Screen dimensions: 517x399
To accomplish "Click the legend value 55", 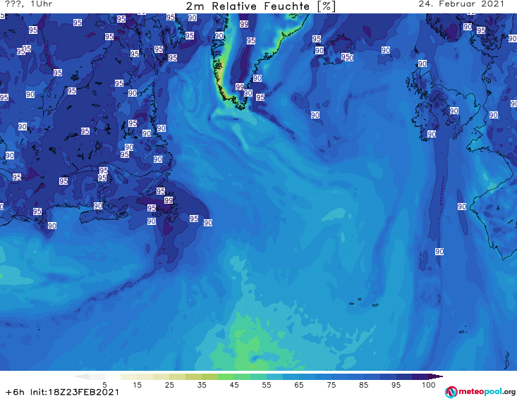I will click(267, 385).
